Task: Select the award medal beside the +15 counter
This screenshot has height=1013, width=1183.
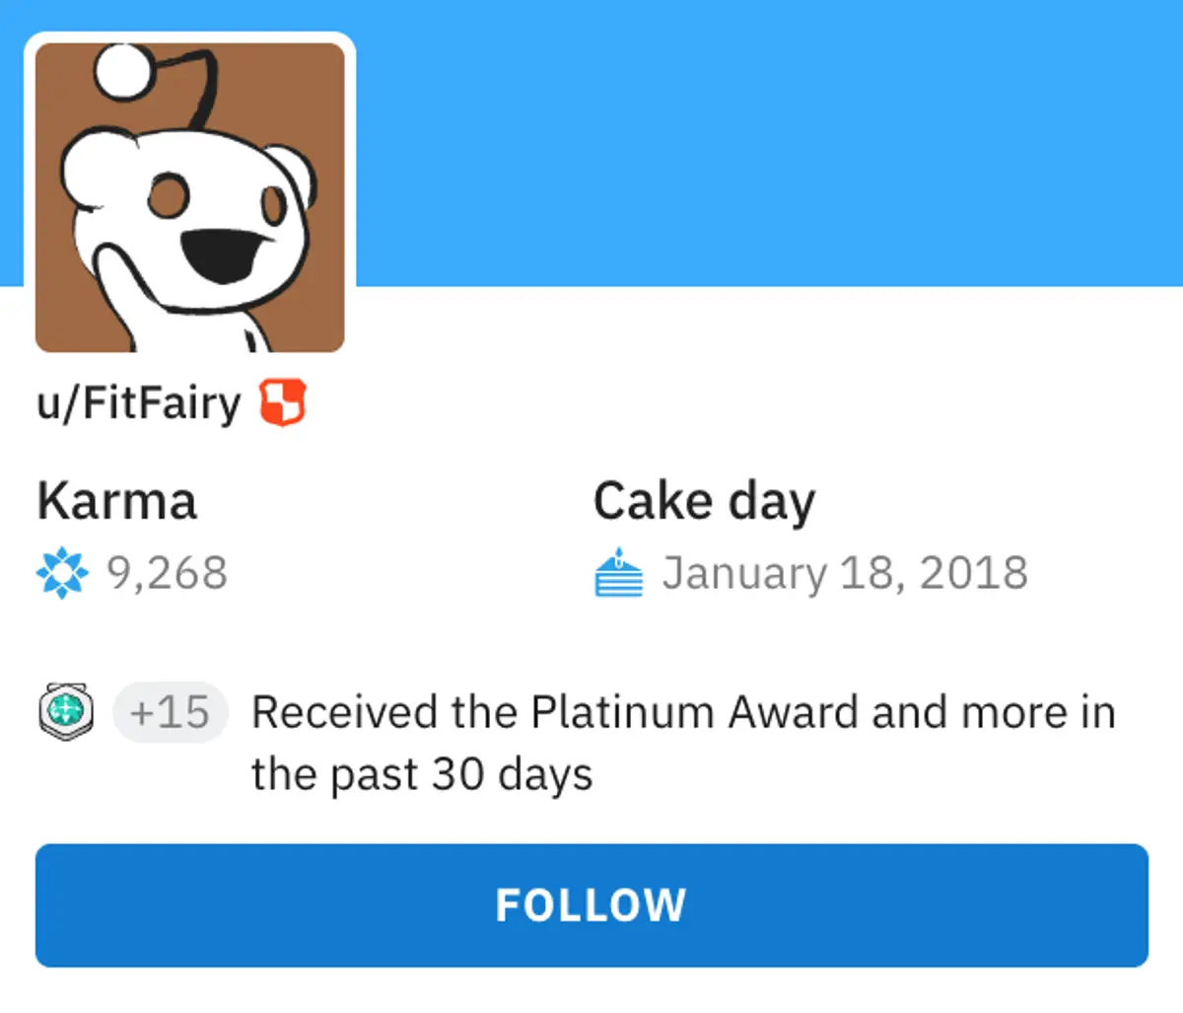Action: (x=65, y=709)
